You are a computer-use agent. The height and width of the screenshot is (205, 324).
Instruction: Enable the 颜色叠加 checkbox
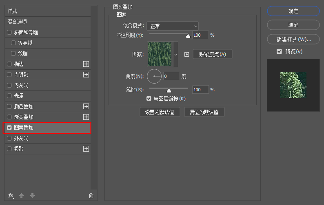click(9, 106)
